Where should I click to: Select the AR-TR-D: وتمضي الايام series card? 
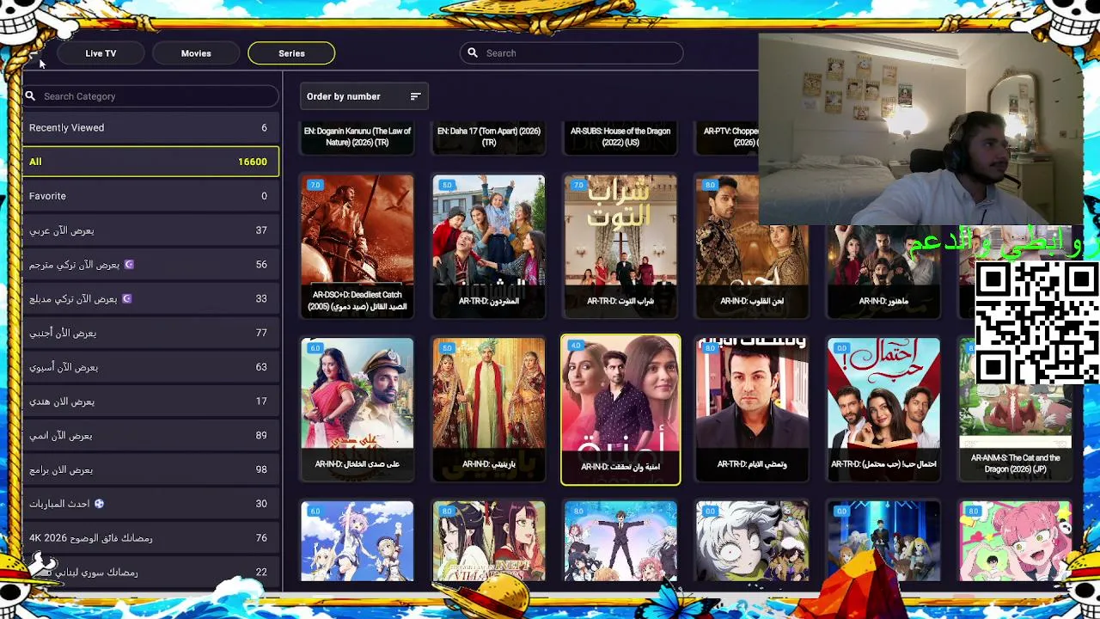(x=752, y=410)
